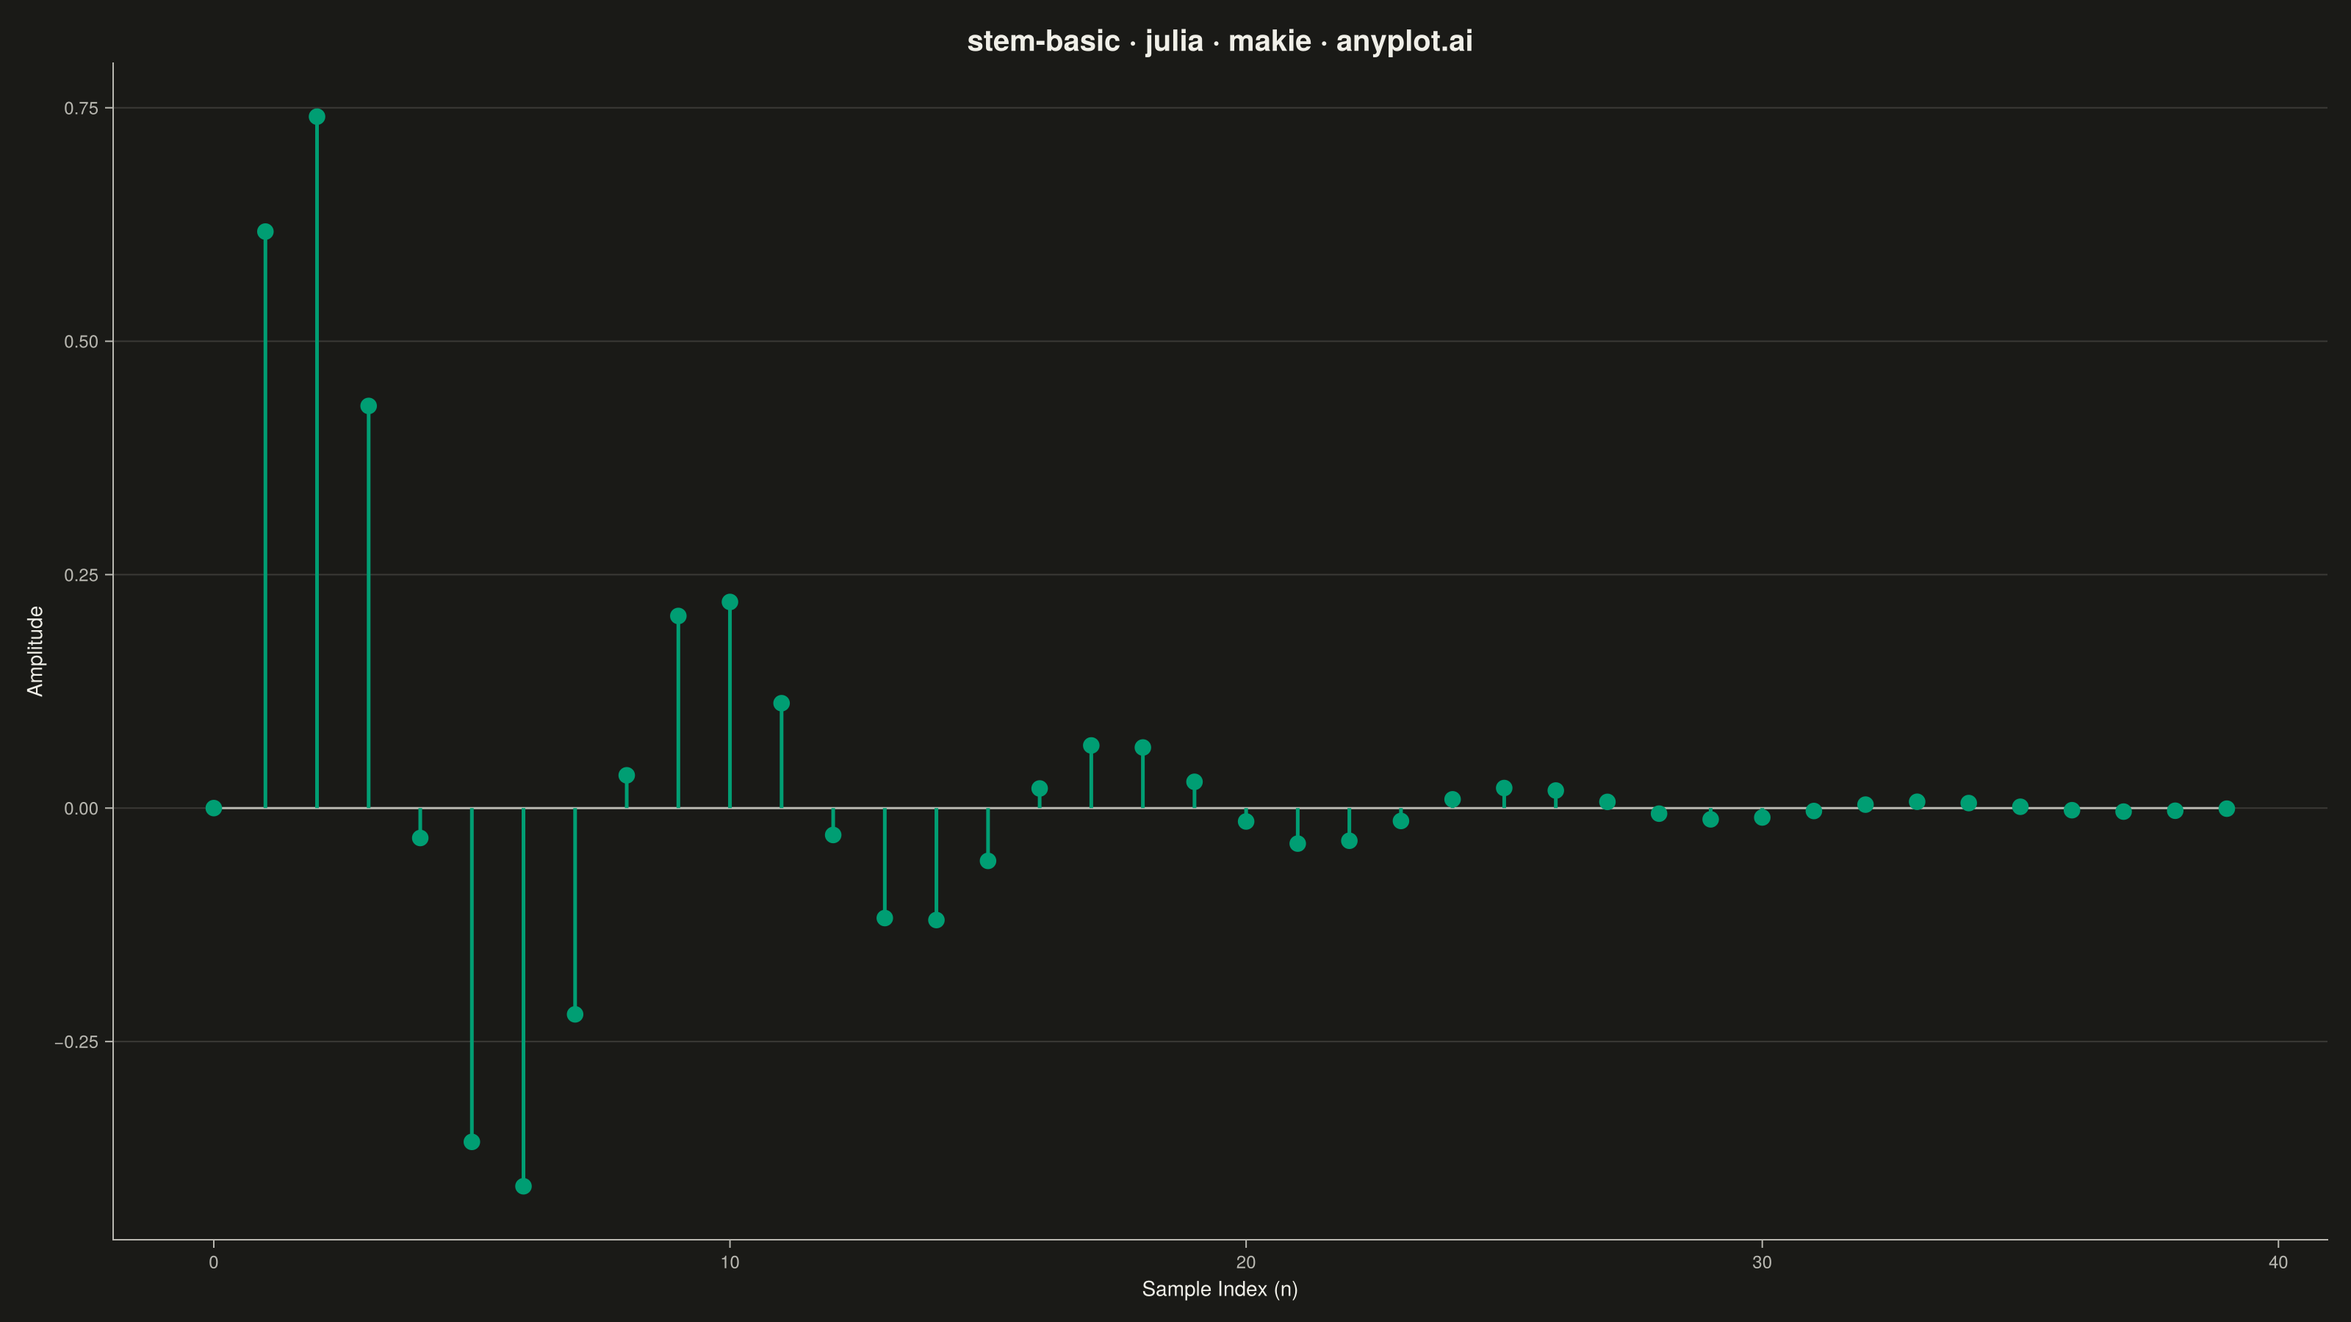Click the lowest stem marker below -0.25
Image resolution: width=2351 pixels, height=1322 pixels.
523,1186
